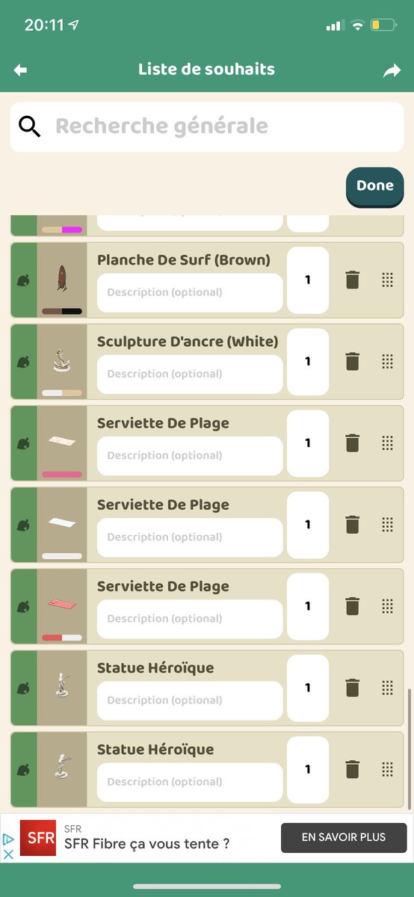414x897 pixels.
Task: Remove the pink Serviette De Plage item
Action: point(353,443)
